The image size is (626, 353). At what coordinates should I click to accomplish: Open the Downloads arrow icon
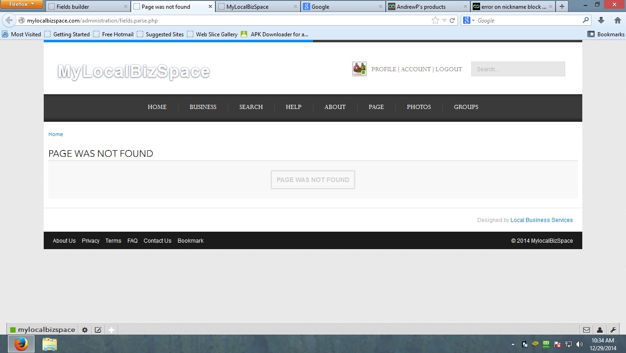click(x=601, y=20)
